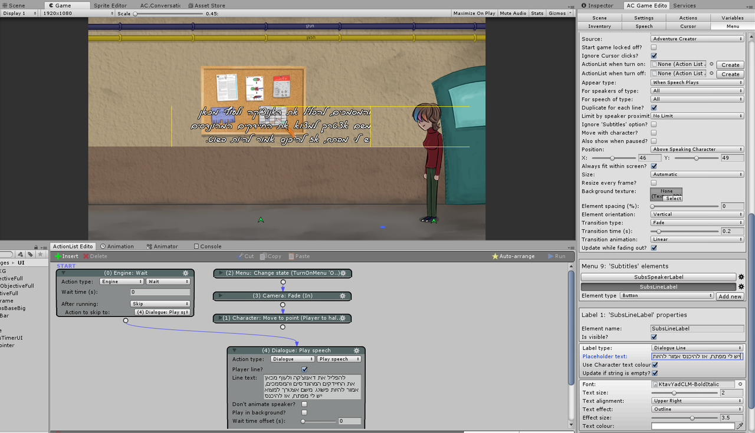755x433 pixels.
Task: Click the Auto-arrange star icon
Action: (495, 256)
